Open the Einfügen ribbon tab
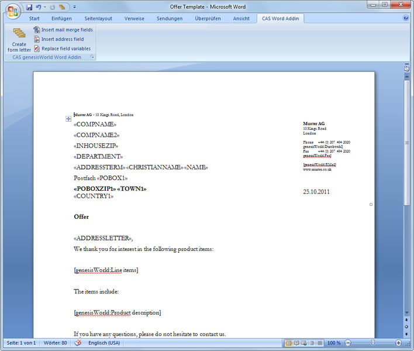The image size is (414, 351). (61, 19)
